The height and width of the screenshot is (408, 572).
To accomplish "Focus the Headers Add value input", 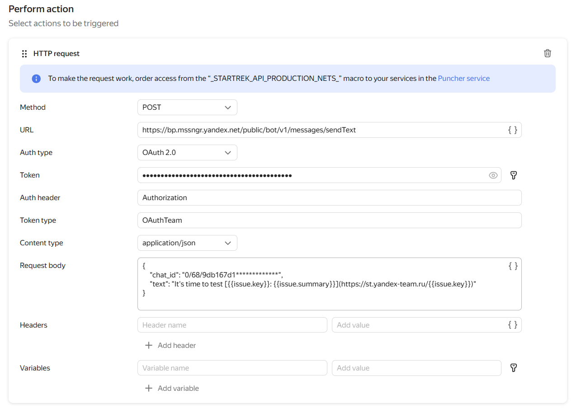I will tap(427, 325).
